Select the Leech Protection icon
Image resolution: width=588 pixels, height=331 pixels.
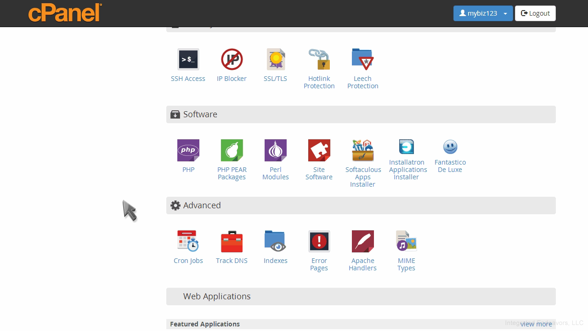point(362,59)
